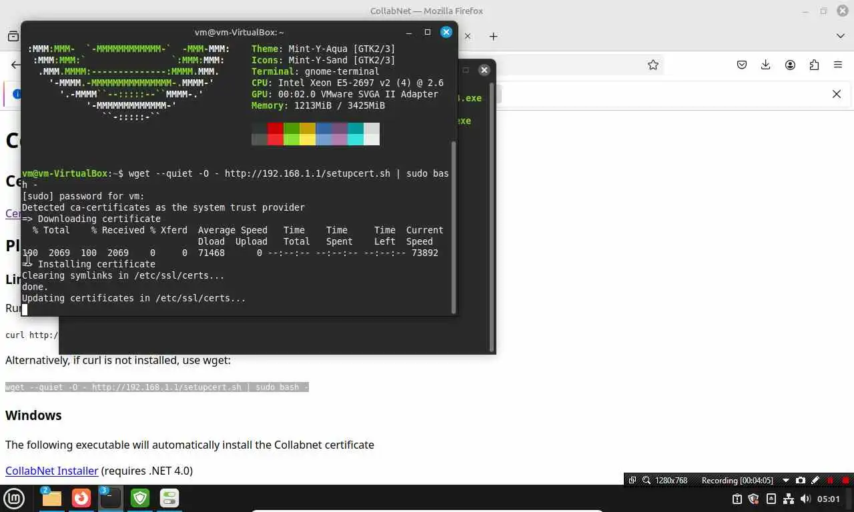Click the blue color swatch in terminal
This screenshot has height=512, width=854.
point(324,128)
